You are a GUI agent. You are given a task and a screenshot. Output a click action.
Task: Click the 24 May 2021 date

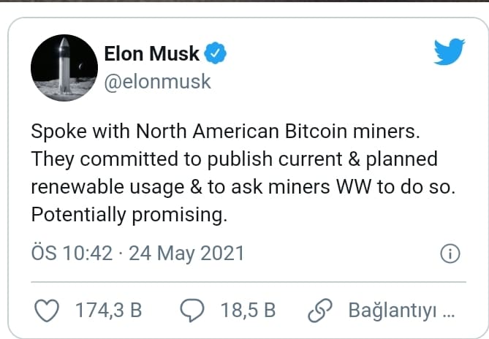point(186,254)
